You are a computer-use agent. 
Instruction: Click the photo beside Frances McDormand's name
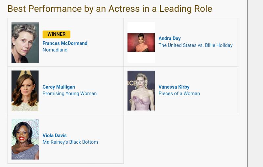point(25,42)
